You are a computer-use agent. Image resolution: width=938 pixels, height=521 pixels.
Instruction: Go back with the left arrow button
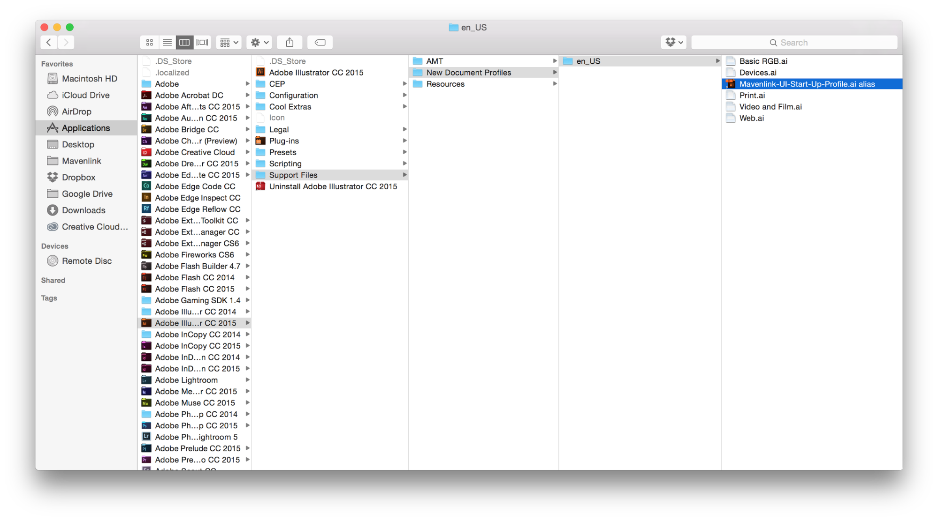(x=49, y=43)
